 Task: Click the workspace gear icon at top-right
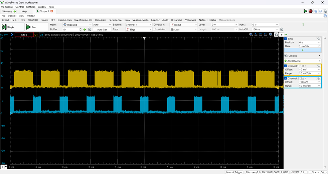pyautogui.click(x=325, y=11)
